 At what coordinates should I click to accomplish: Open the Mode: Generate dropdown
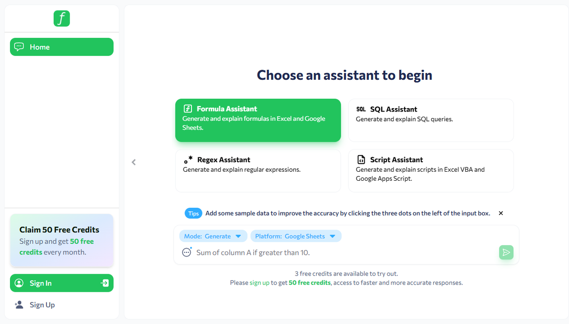coord(213,236)
